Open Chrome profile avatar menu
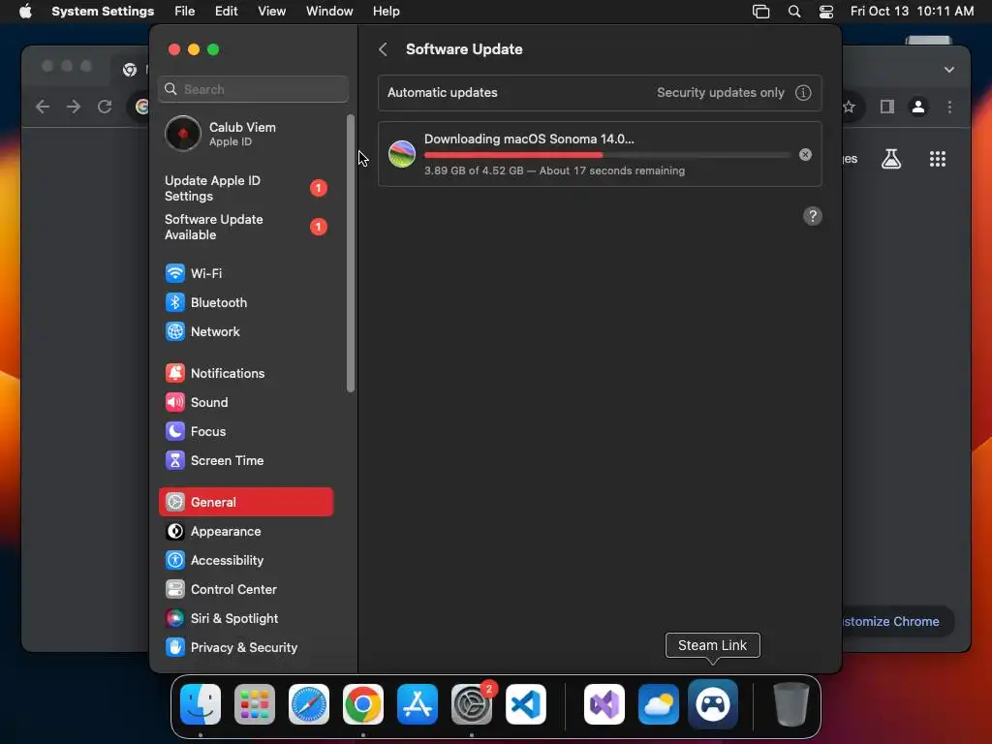This screenshot has height=744, width=992. (918, 107)
